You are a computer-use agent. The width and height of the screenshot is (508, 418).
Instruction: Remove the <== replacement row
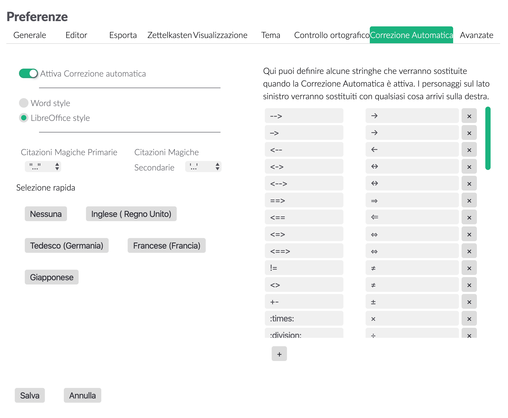pyautogui.click(x=469, y=217)
